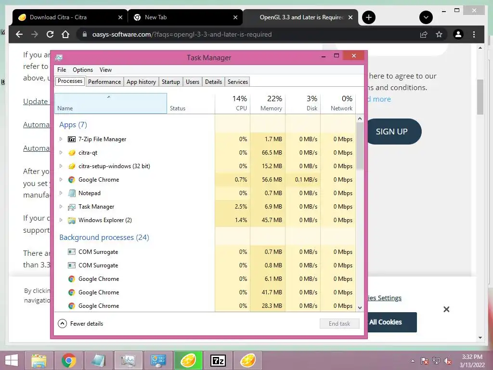493x370 pixels.
Task: Open the 7-Zip taskbar icon
Action: pos(218,360)
